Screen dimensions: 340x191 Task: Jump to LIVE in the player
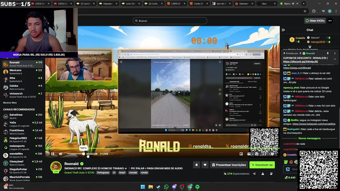[104, 154]
